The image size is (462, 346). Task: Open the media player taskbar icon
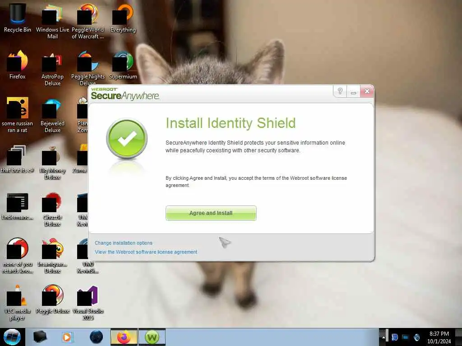[x=67, y=337]
